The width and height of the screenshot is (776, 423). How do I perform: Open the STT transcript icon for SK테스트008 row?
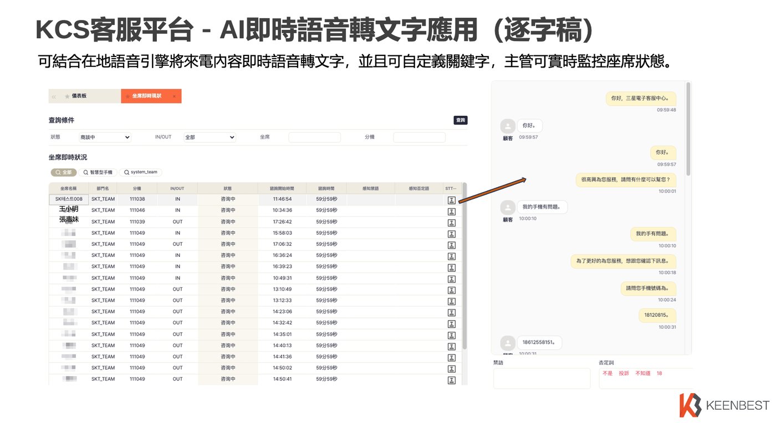451,200
